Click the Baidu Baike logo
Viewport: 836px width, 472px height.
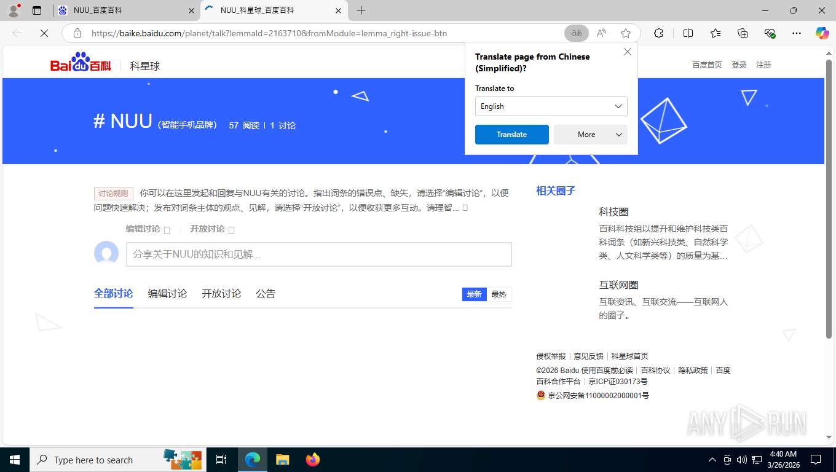[81, 62]
